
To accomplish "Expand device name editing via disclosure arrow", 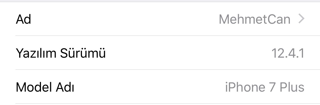I will (301, 19).
